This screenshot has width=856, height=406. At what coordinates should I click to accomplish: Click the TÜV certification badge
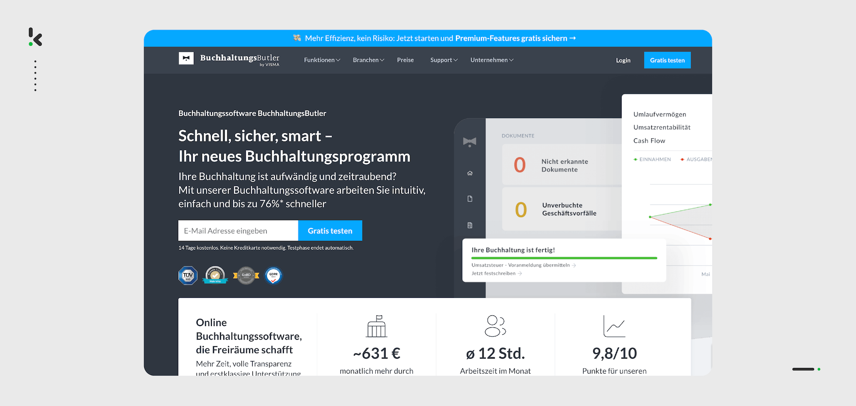tap(188, 276)
